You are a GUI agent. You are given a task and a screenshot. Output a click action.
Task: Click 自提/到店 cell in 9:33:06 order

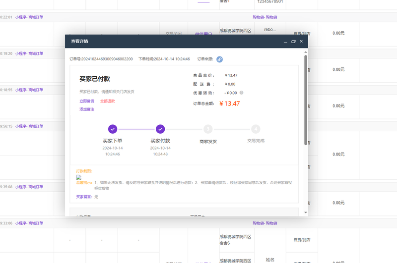tap(302, 240)
